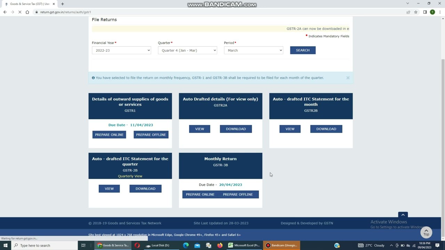Open Microsoft Edge from taskbar
Image resolution: width=445 pixels, height=250 pixels.
click(186, 245)
